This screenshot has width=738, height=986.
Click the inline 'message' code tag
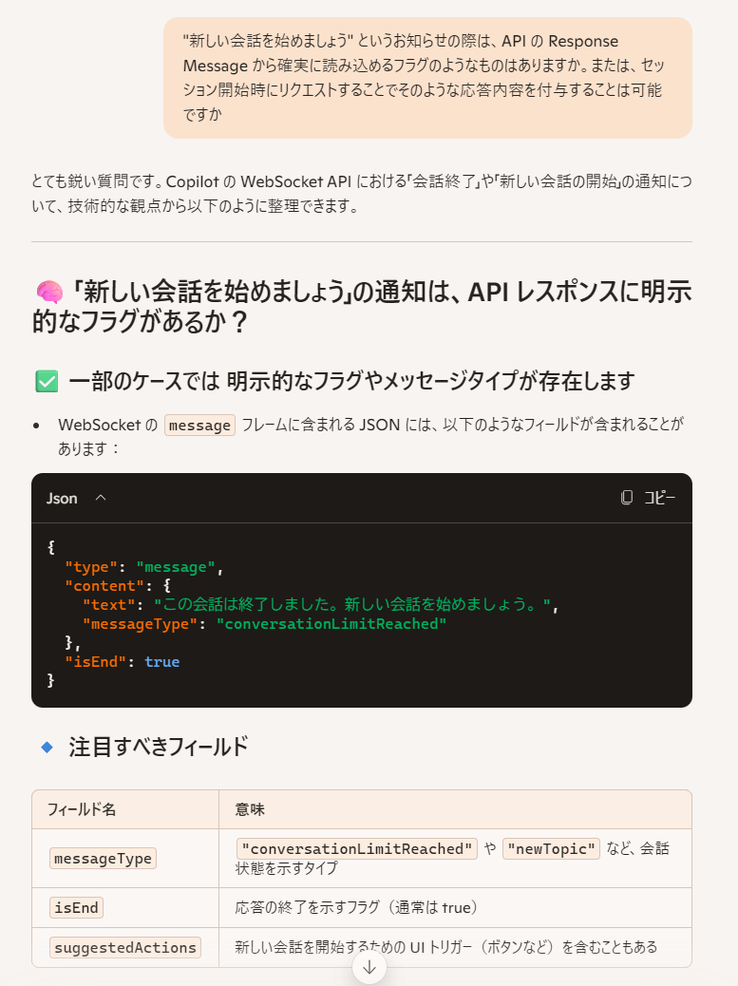(199, 426)
